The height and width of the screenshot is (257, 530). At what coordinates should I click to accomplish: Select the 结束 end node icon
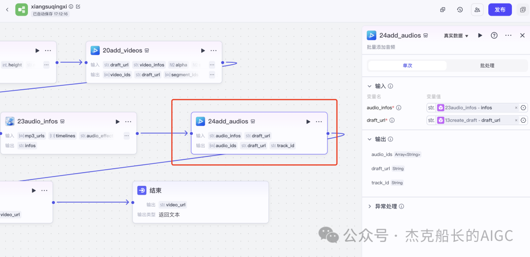[142, 190]
